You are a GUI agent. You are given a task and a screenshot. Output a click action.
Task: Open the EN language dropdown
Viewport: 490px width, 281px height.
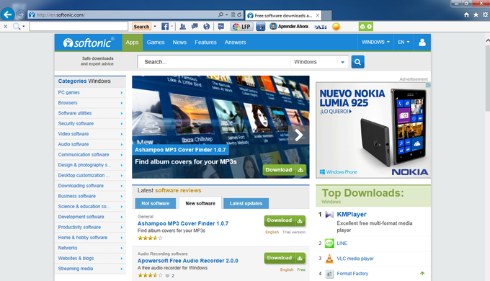pyautogui.click(x=404, y=43)
